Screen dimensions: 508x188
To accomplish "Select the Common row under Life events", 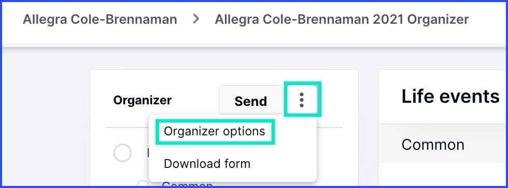I will (x=443, y=144).
